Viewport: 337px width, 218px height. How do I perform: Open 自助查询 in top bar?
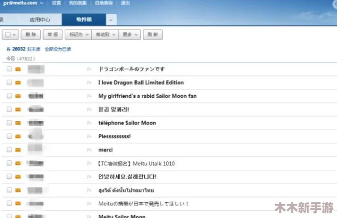[104, 3]
